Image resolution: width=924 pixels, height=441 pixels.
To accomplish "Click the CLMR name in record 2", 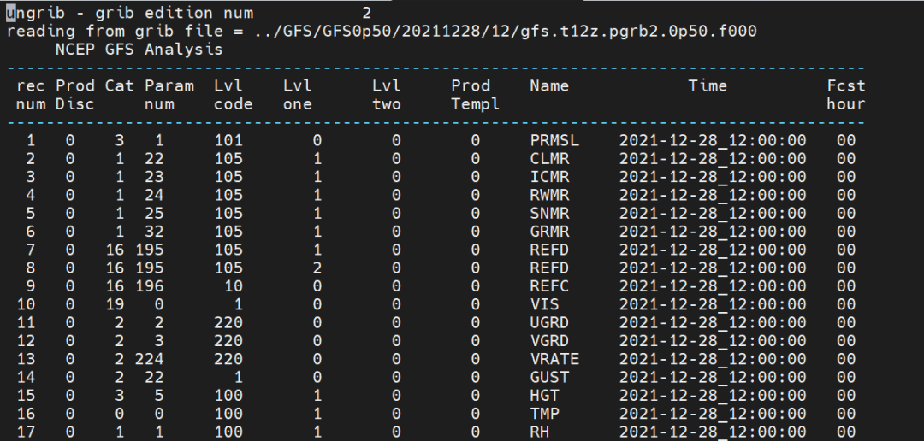I will pyautogui.click(x=549, y=158).
